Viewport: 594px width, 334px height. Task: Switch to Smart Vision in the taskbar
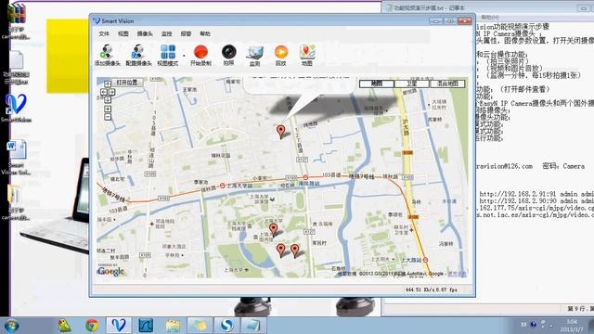pos(119,326)
